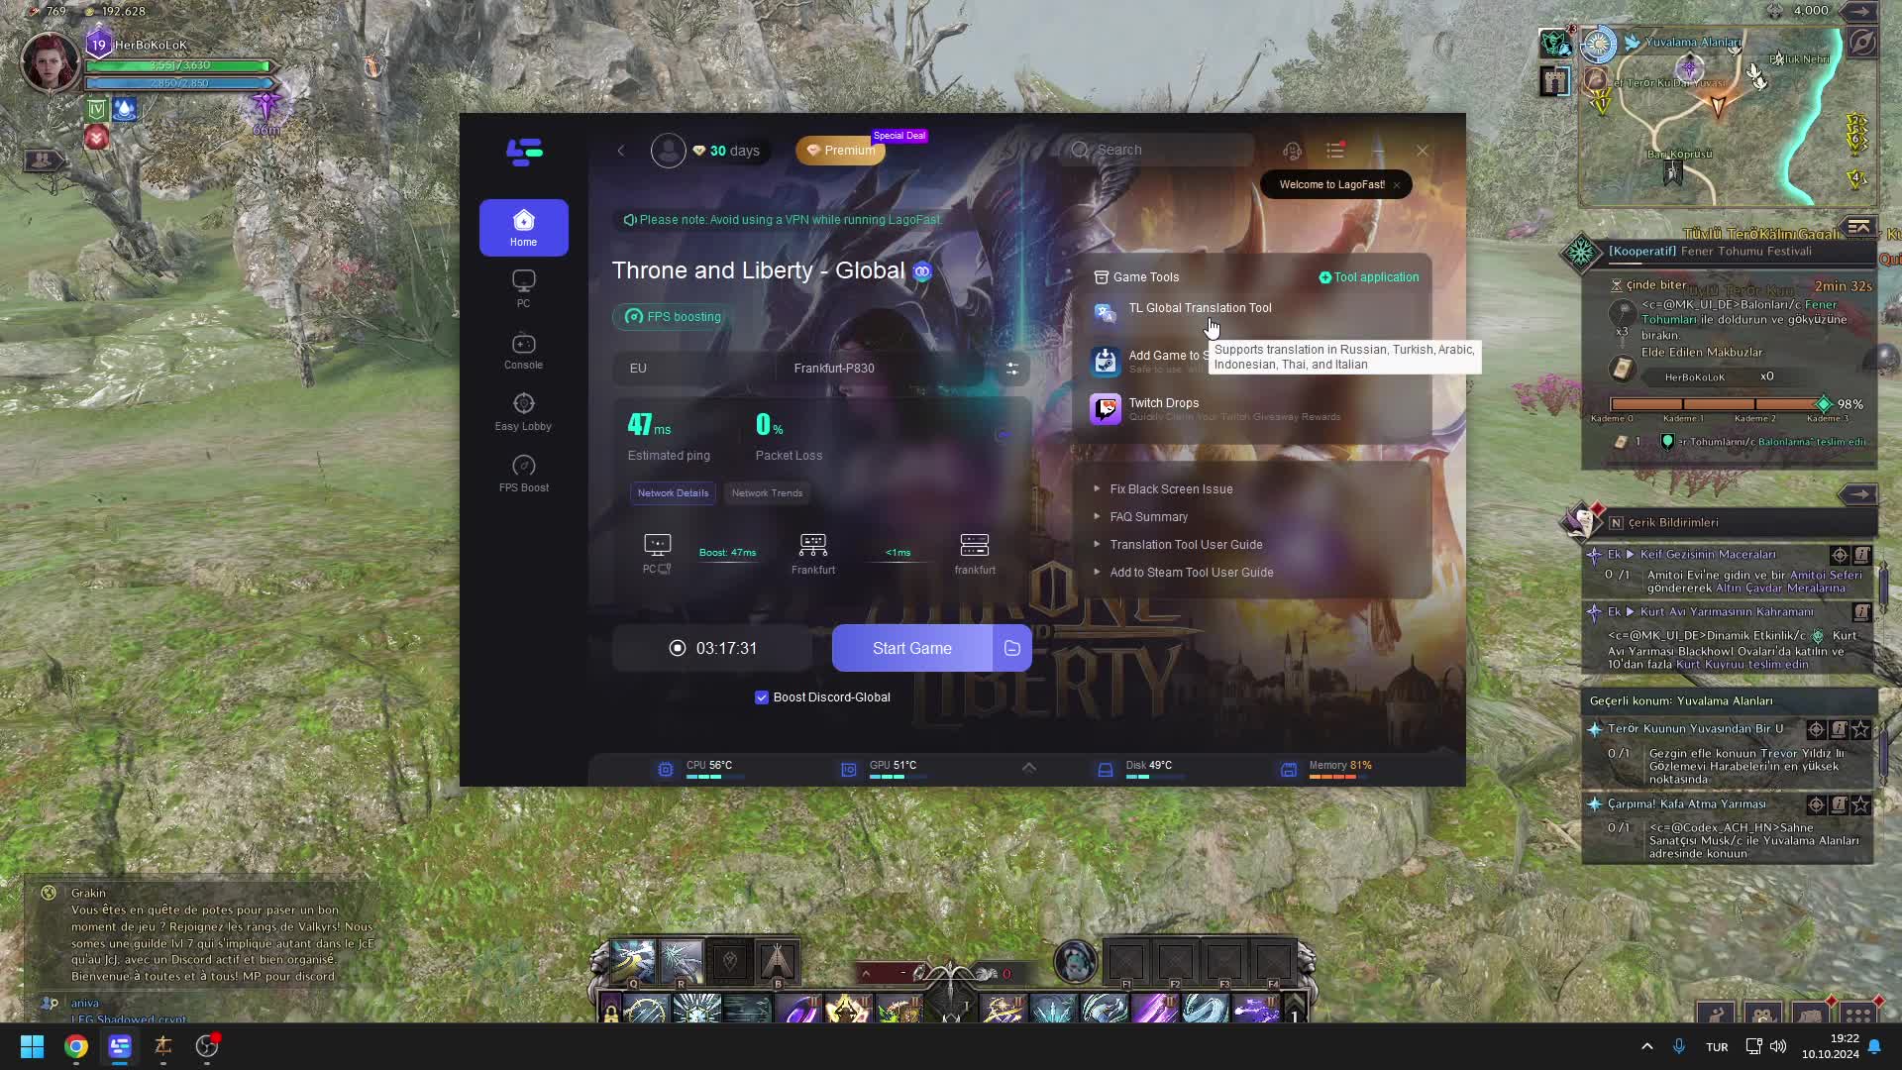Open TL Global Translation Tool
The width and height of the screenshot is (1902, 1070).
1200,308
